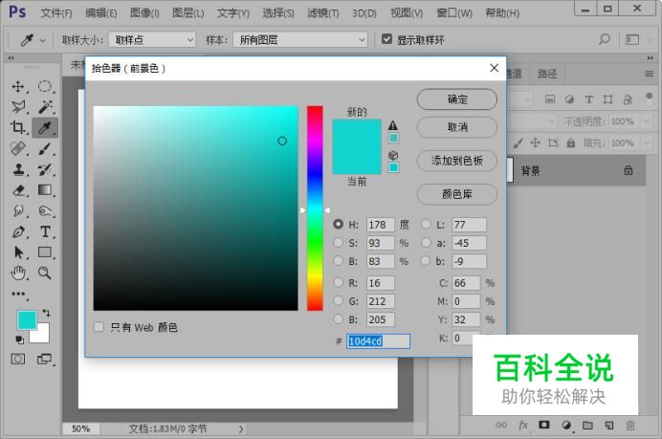Select the Brush tool
Image resolution: width=662 pixels, height=439 pixels.
click(45, 148)
